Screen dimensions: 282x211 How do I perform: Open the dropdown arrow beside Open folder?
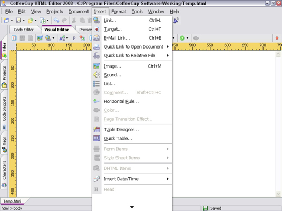(x=36, y=21)
